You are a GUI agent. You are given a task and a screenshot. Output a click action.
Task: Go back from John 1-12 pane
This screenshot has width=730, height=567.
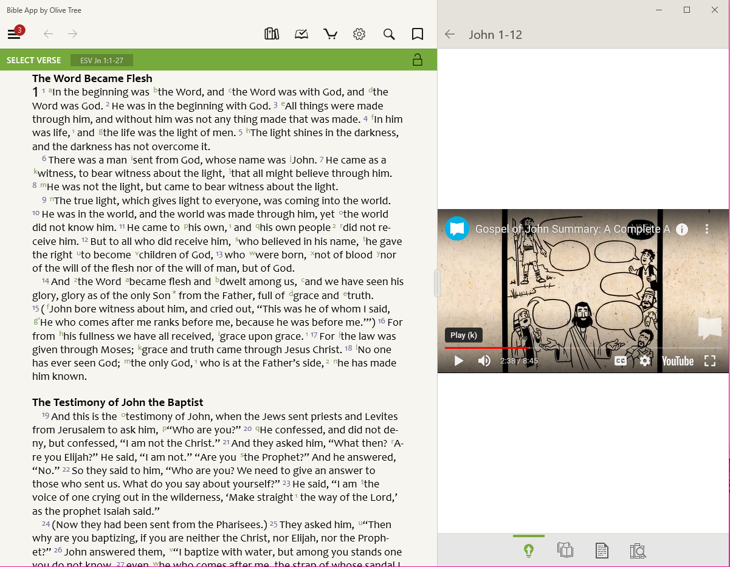(450, 35)
